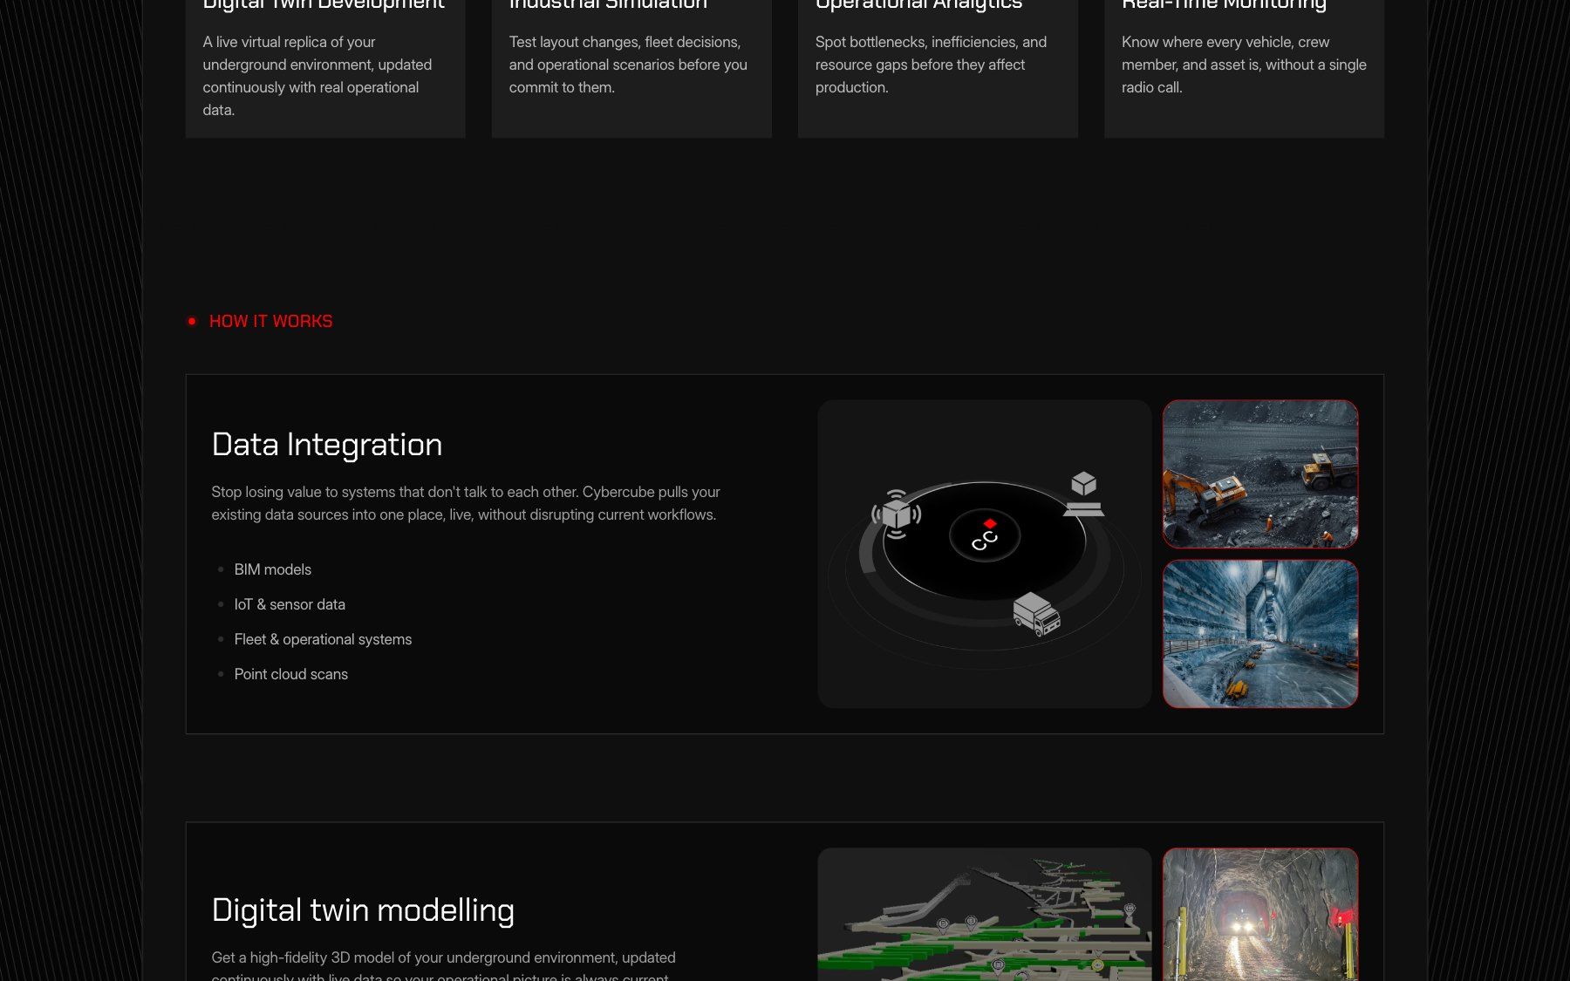This screenshot has width=1570, height=981.
Task: Click the delivery truck icon in diagram
Action: pos(1036,614)
